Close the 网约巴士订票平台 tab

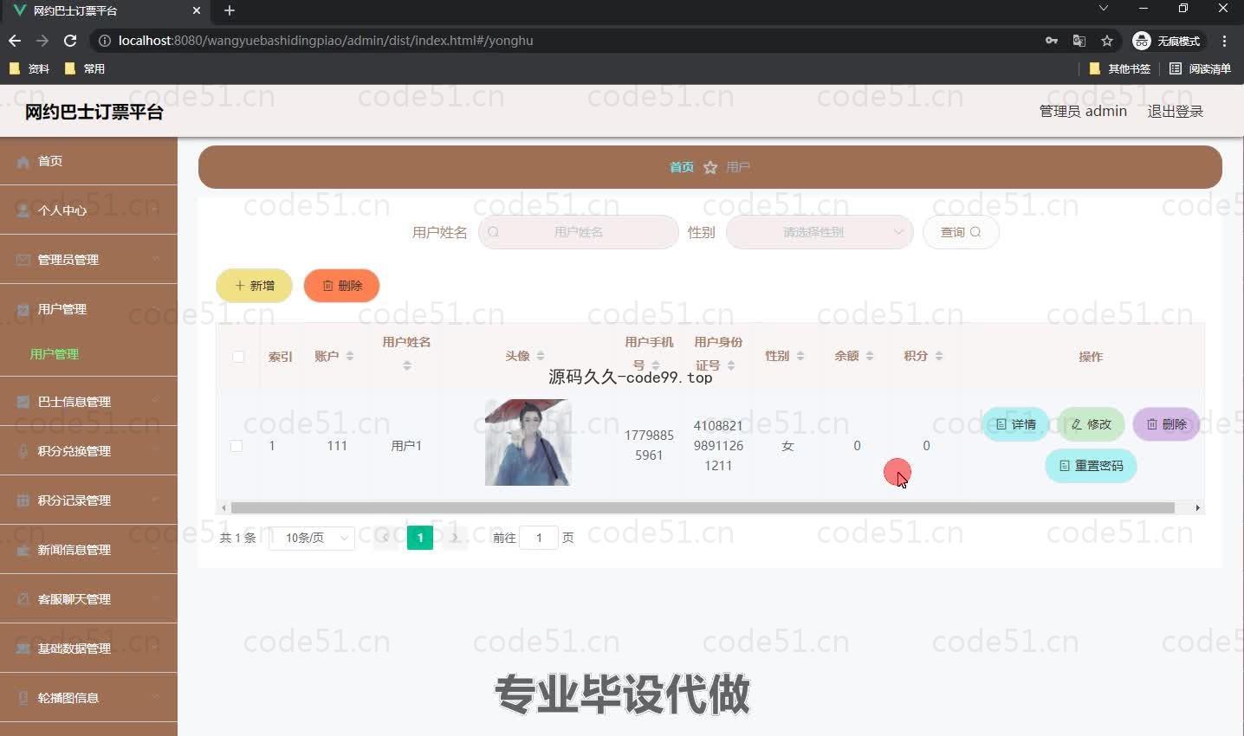coord(197,10)
